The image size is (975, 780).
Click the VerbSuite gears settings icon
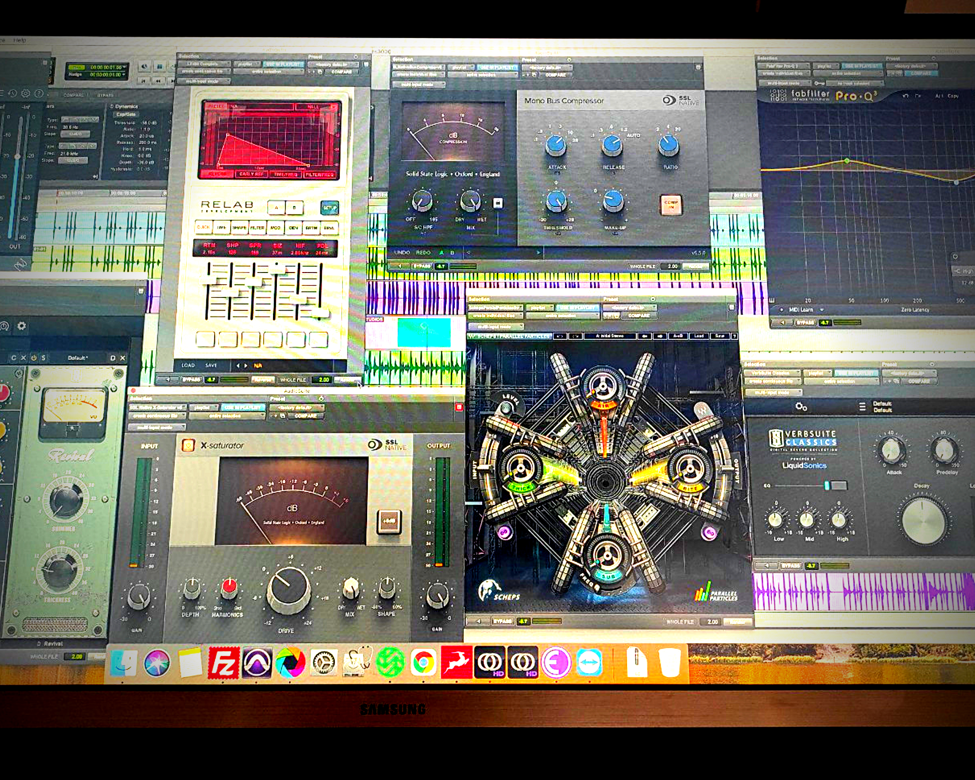801,407
